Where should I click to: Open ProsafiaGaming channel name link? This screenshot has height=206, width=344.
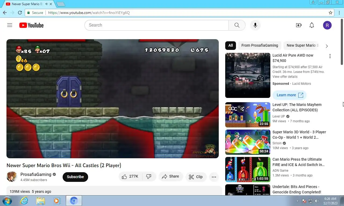coord(36,174)
